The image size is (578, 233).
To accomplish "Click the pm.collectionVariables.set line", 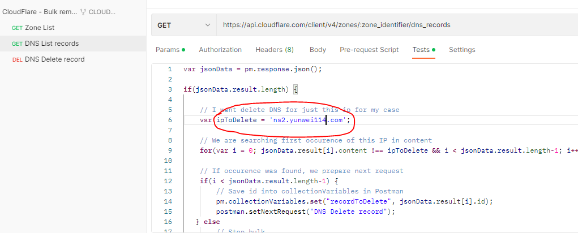I will (x=354, y=201).
